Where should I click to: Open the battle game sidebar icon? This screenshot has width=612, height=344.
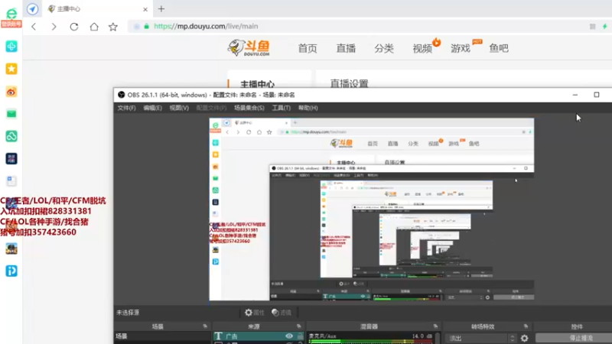[11, 249]
